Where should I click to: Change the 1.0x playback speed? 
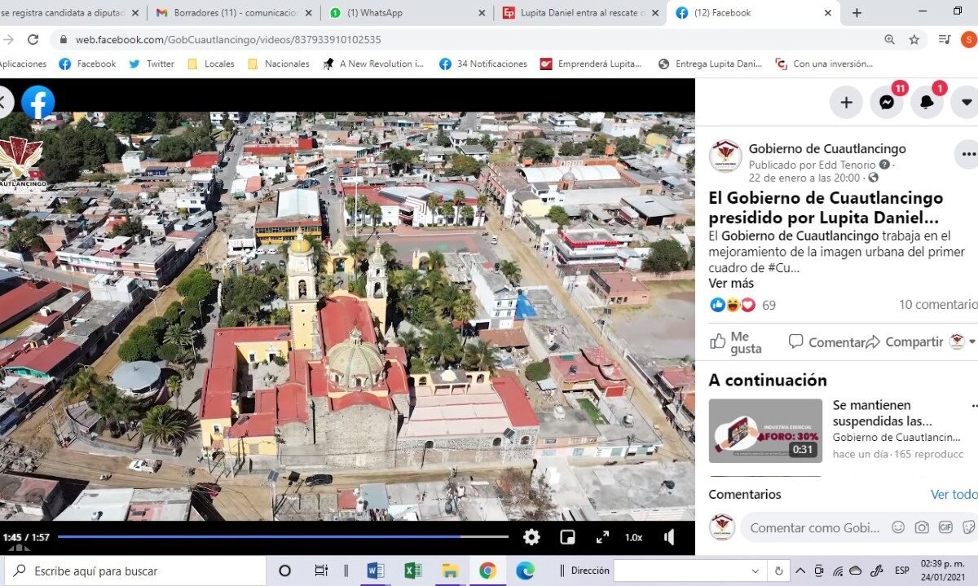[633, 537]
